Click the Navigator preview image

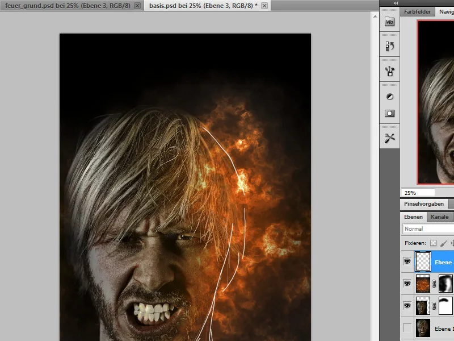[436, 102]
